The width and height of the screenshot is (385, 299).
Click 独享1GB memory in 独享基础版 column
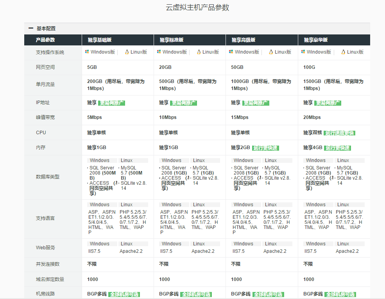pos(97,148)
